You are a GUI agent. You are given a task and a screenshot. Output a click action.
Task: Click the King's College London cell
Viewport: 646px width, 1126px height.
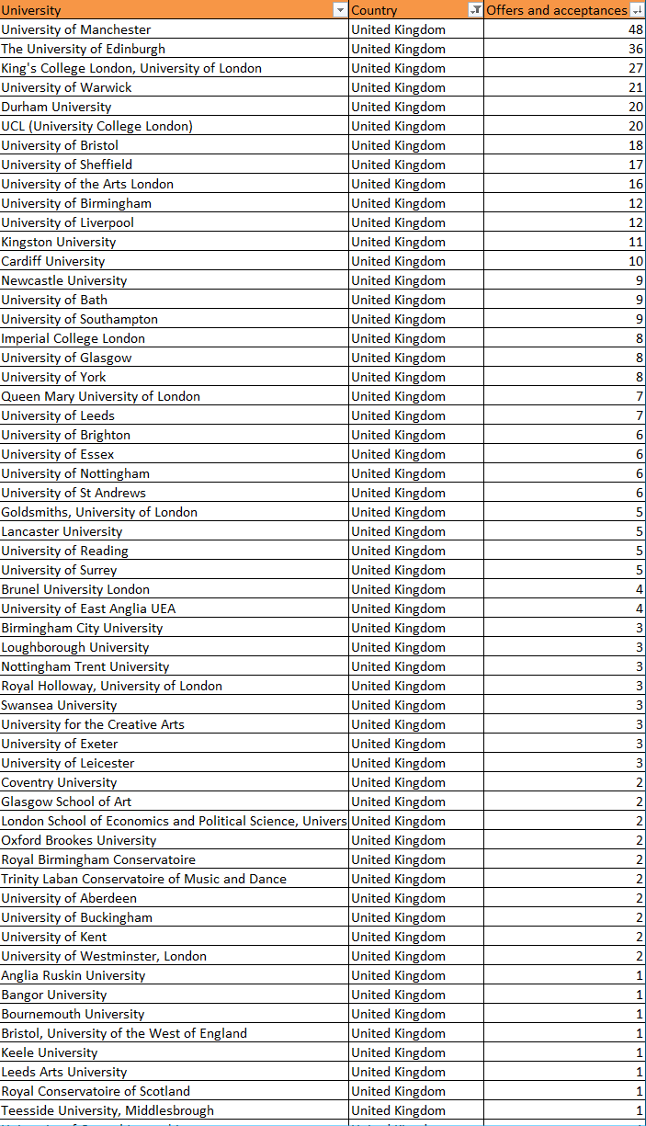(175, 68)
